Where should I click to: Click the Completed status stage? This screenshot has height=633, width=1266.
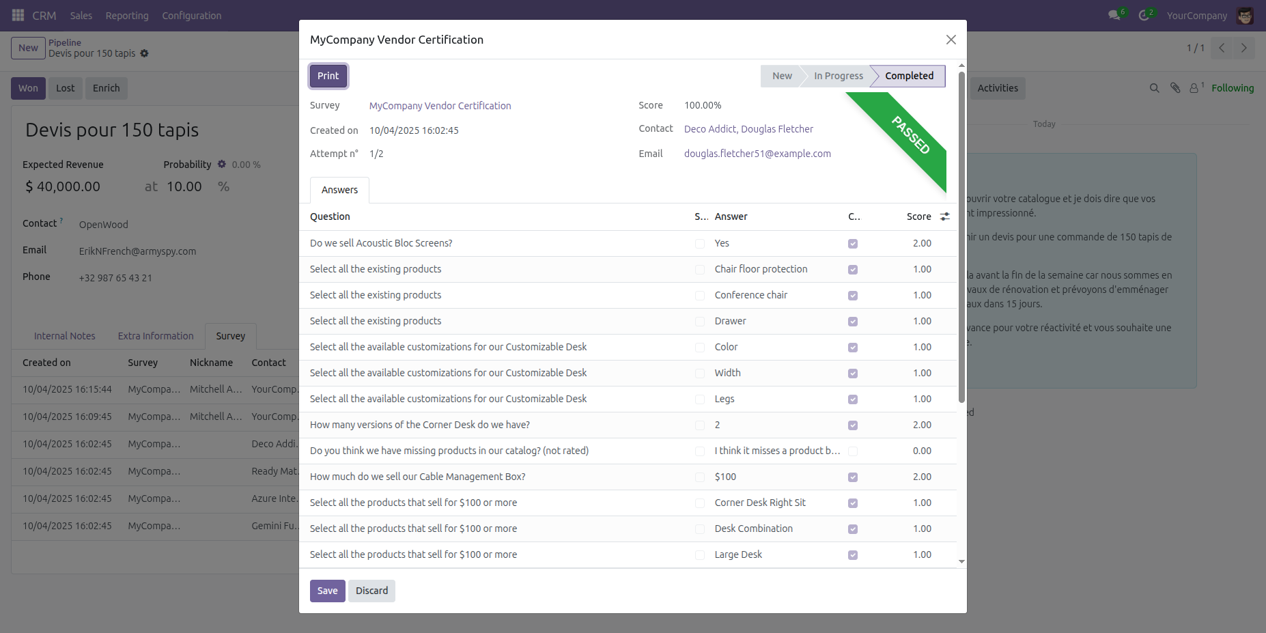pyautogui.click(x=909, y=76)
